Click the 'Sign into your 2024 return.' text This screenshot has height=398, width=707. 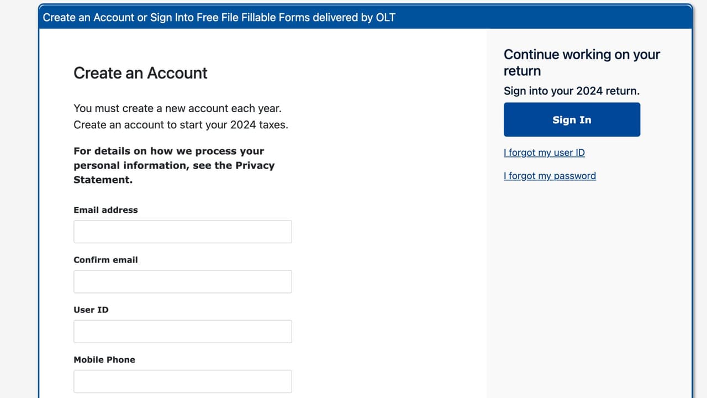[x=572, y=91]
